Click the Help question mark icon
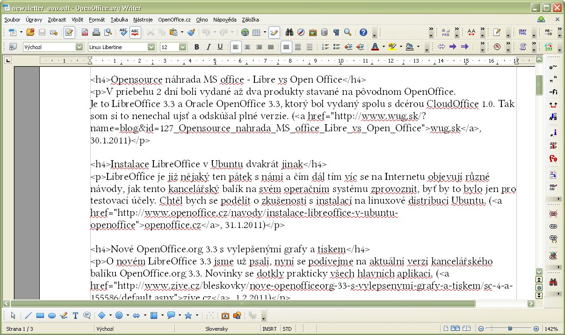 [x=363, y=32]
